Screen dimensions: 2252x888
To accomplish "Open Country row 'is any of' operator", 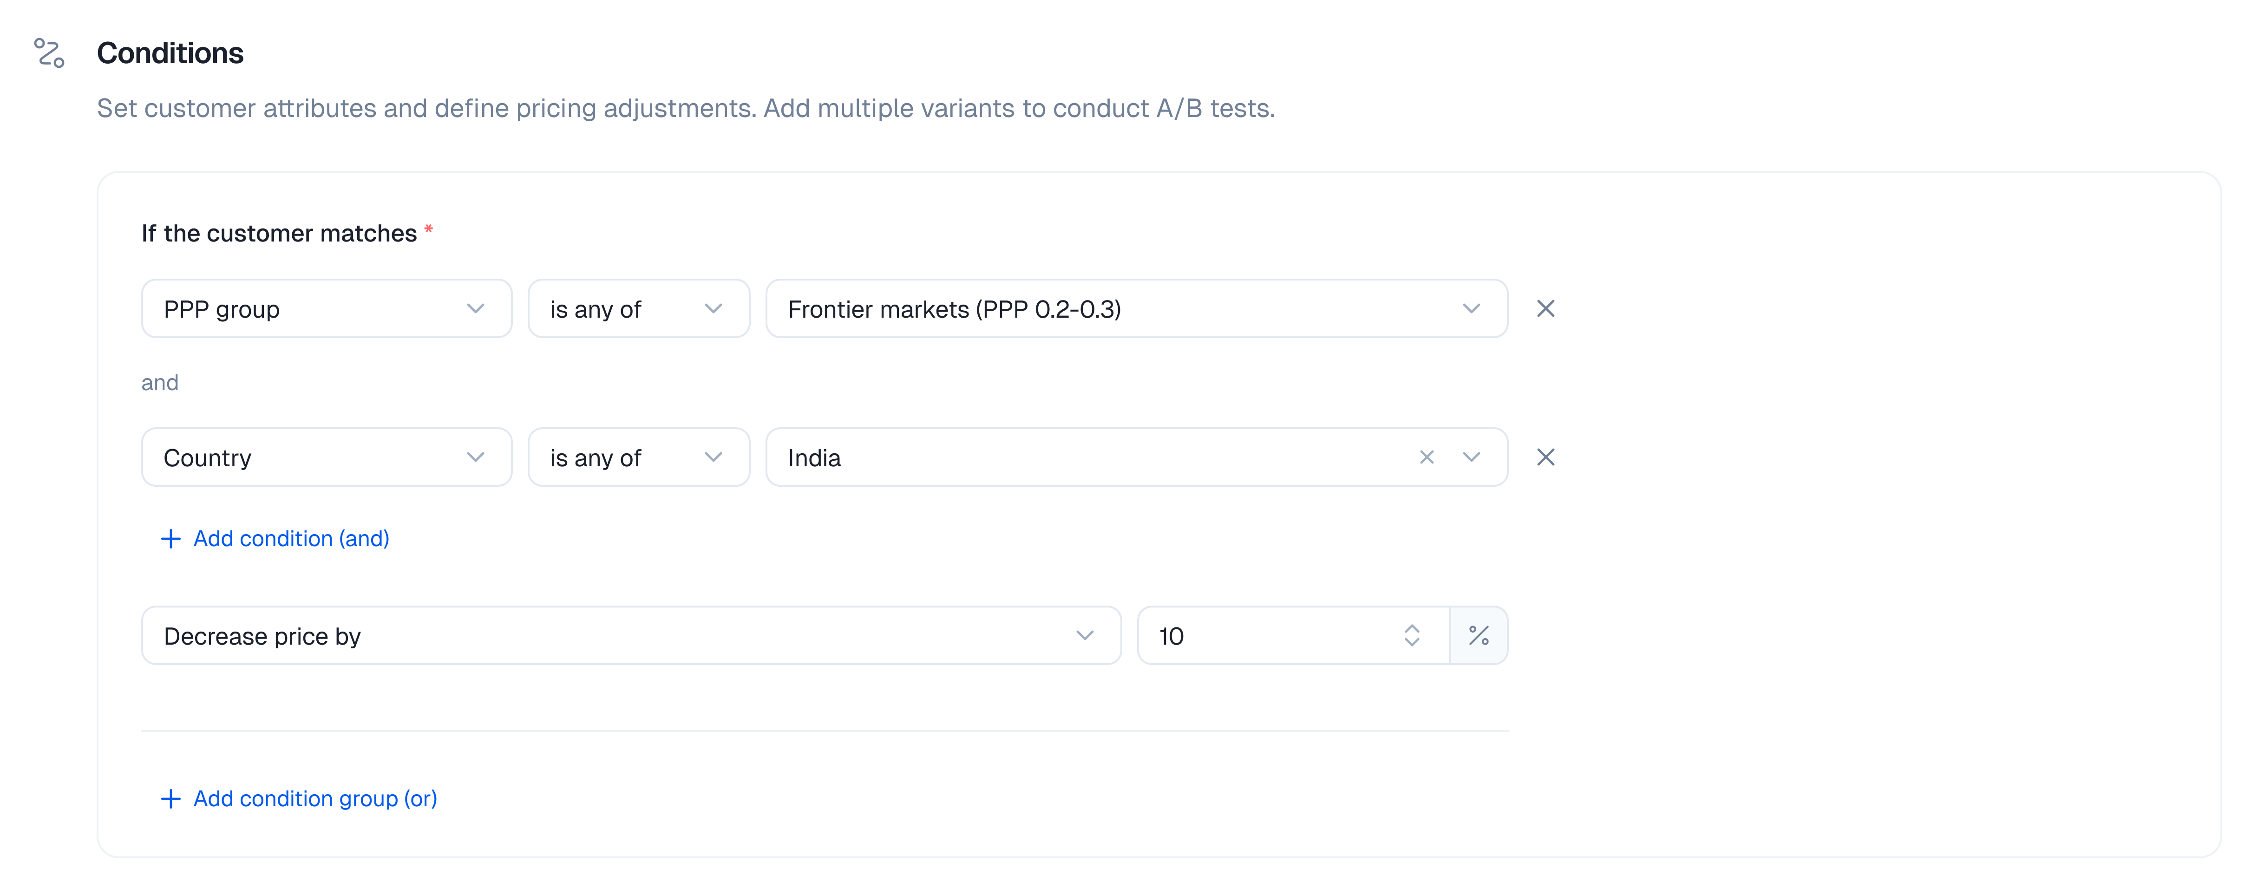I will (x=638, y=457).
